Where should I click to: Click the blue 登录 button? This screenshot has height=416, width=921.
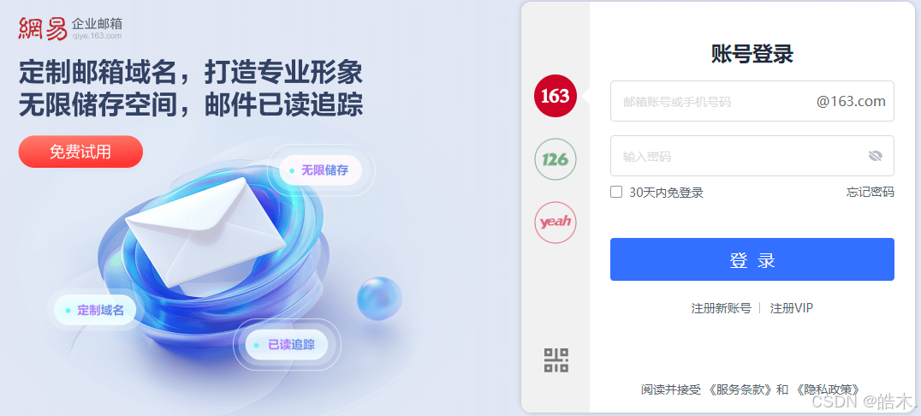(x=752, y=259)
